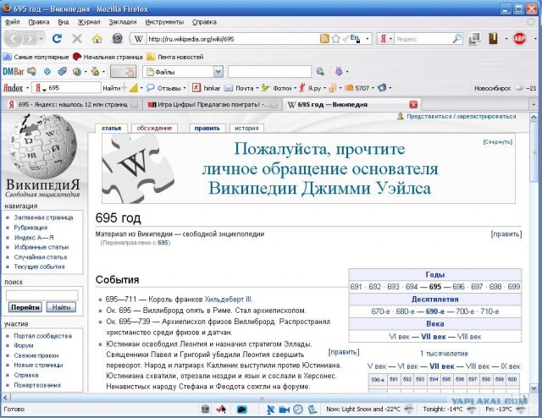Open the Заглавная страница link

point(43,217)
